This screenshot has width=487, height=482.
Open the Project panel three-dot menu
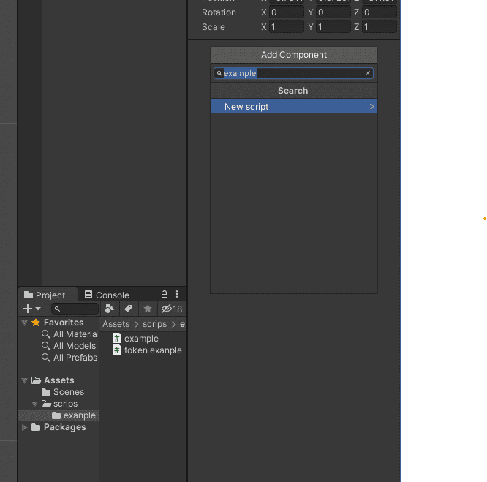point(177,294)
